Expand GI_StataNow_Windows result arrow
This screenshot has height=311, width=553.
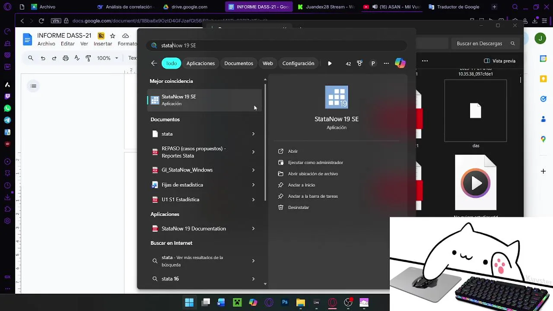click(253, 170)
